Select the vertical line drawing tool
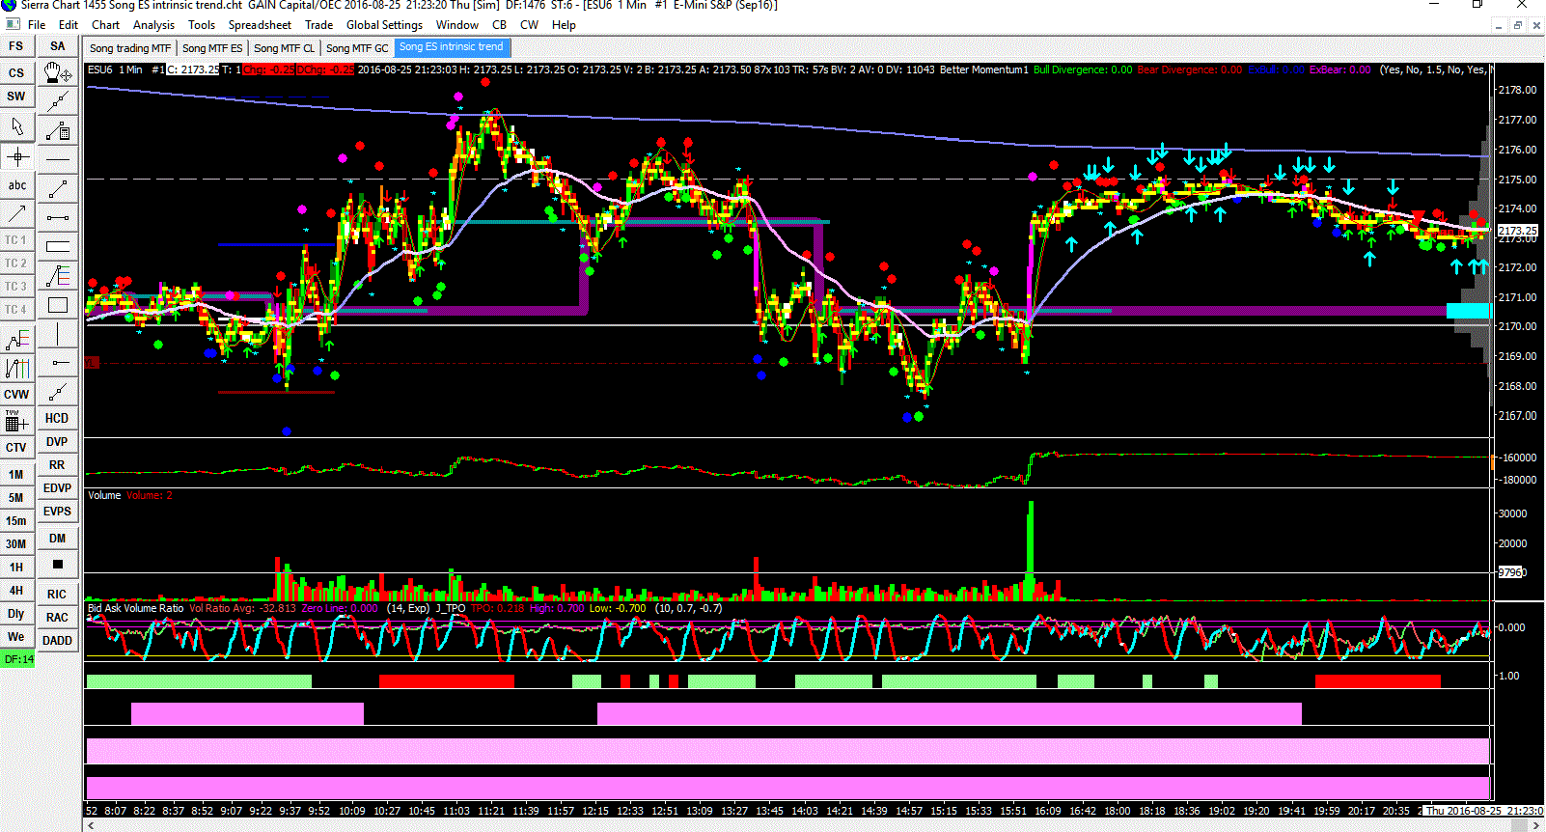Screen dimensions: 1546x832 tap(57, 334)
